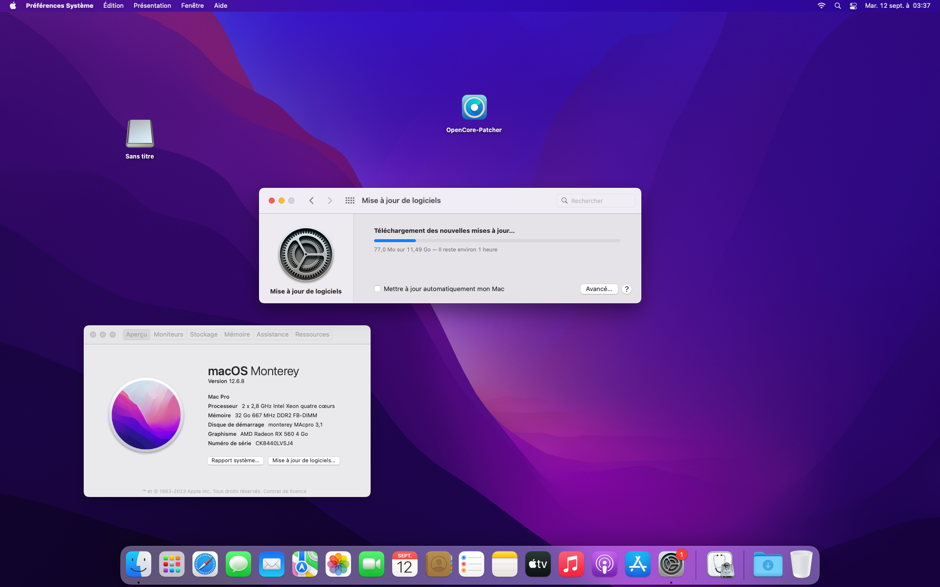Go forward in System Preferences
Image resolution: width=940 pixels, height=587 pixels.
[330, 201]
